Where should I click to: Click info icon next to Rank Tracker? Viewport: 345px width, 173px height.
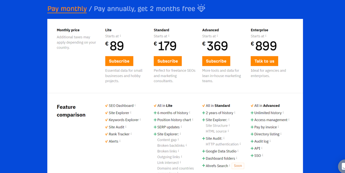(x=131, y=134)
